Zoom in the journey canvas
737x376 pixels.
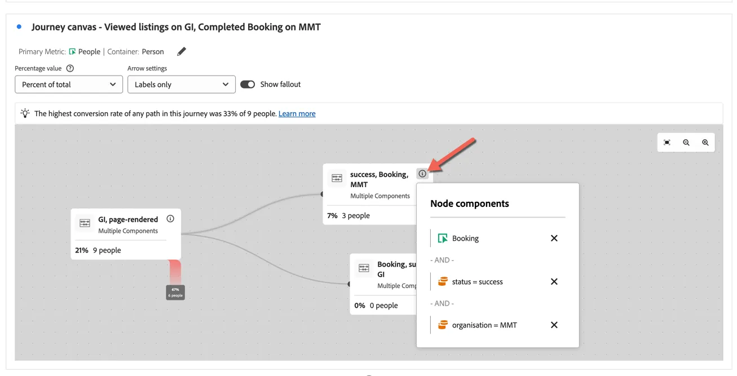click(705, 143)
